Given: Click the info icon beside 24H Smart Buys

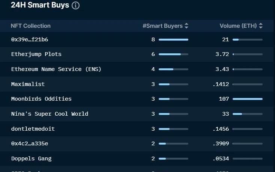Looking at the screenshot, I should (75, 6).
